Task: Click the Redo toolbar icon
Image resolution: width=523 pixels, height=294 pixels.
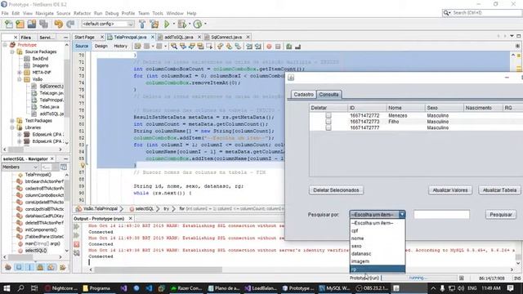Action: click(70, 24)
